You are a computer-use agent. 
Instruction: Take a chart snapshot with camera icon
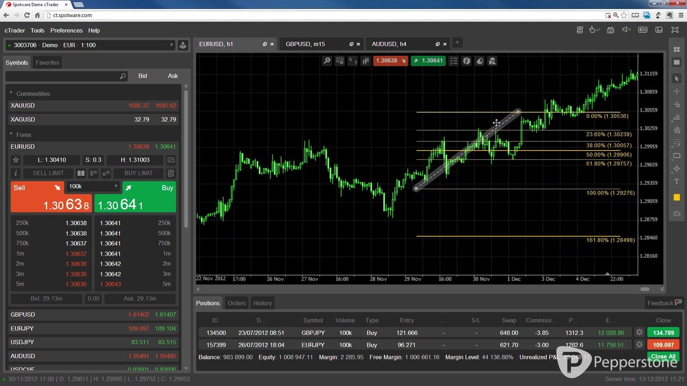tap(677, 214)
